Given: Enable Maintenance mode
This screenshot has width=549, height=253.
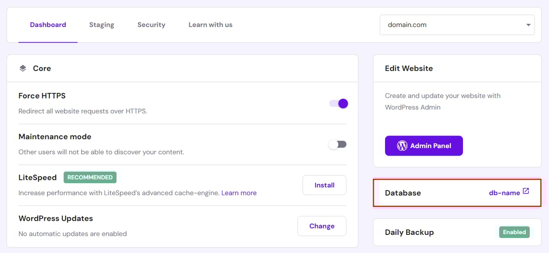Looking at the screenshot, I should point(338,144).
